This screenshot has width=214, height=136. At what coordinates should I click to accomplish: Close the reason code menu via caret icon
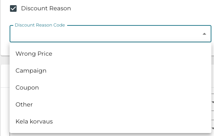[204, 34]
